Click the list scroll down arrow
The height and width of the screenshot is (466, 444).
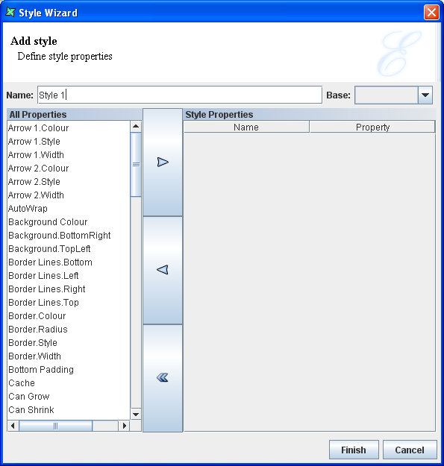click(136, 414)
